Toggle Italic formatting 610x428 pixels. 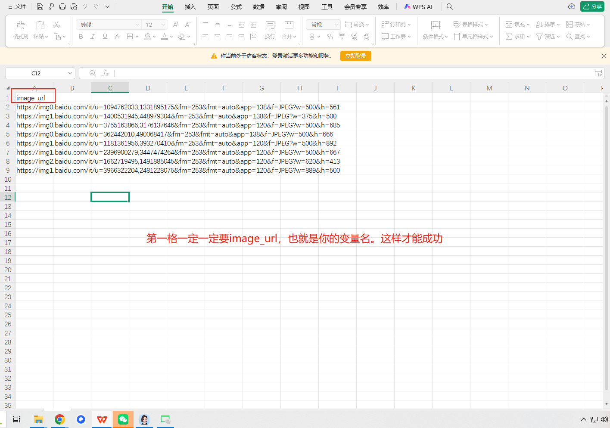coord(93,37)
